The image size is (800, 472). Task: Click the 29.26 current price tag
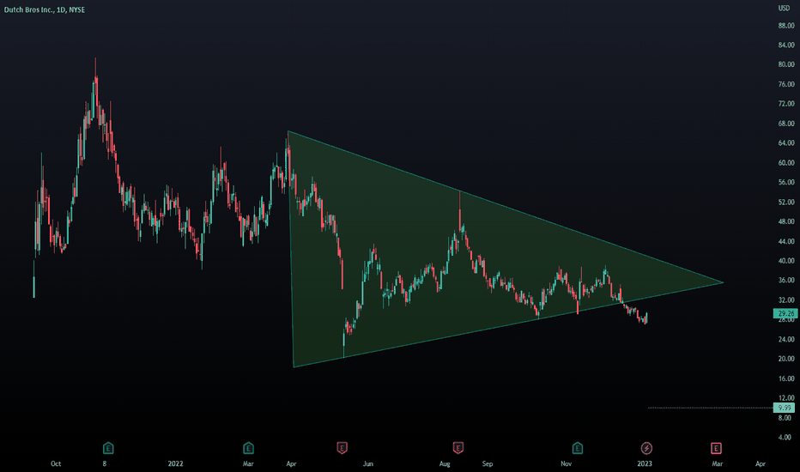pos(785,313)
